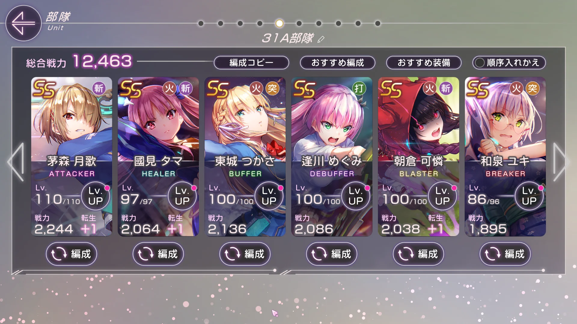Image resolution: width=577 pixels, height=324 pixels.
Task: Click the 打 attribute icon on 逢川めぐみ
Action: click(x=359, y=88)
